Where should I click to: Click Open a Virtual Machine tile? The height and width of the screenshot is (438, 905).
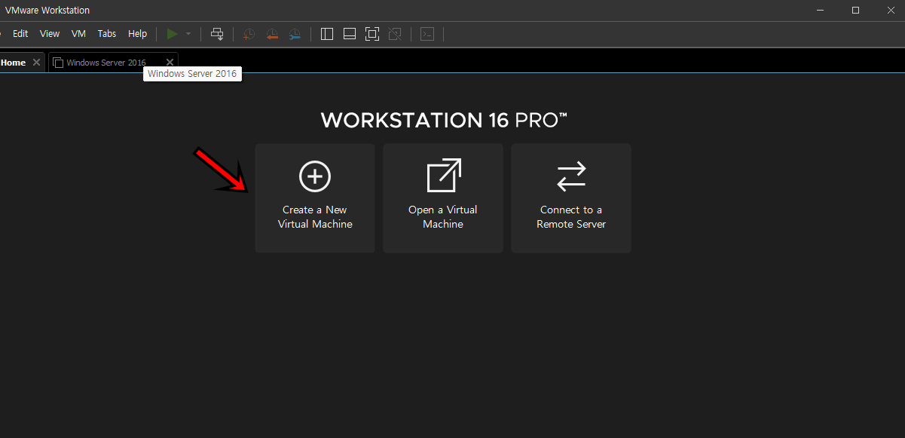click(443, 198)
